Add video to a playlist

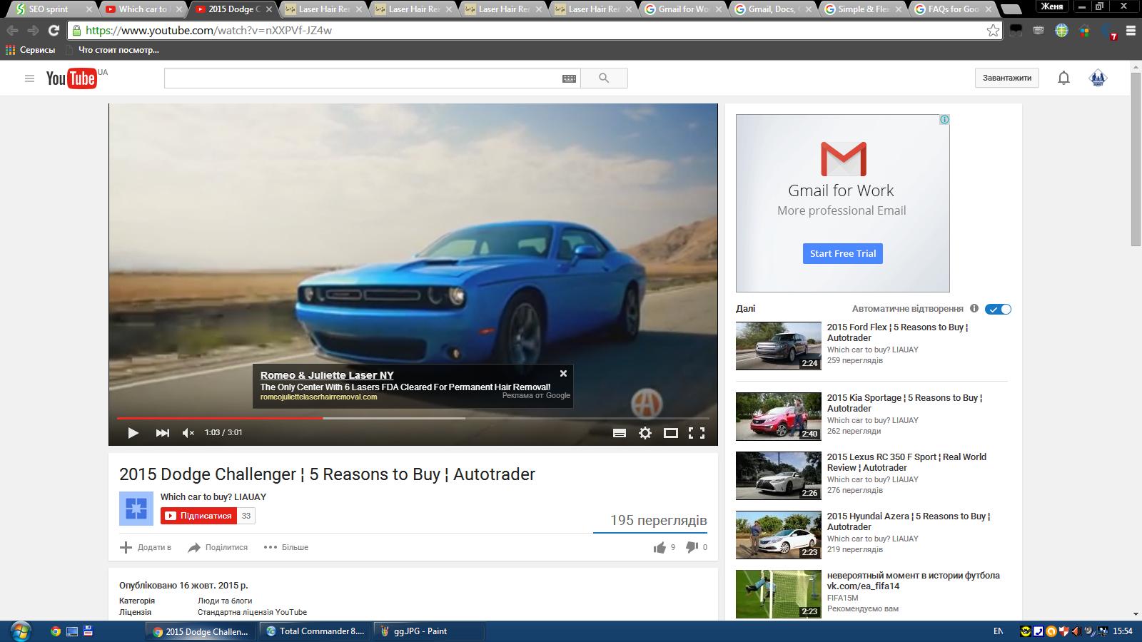click(x=146, y=547)
